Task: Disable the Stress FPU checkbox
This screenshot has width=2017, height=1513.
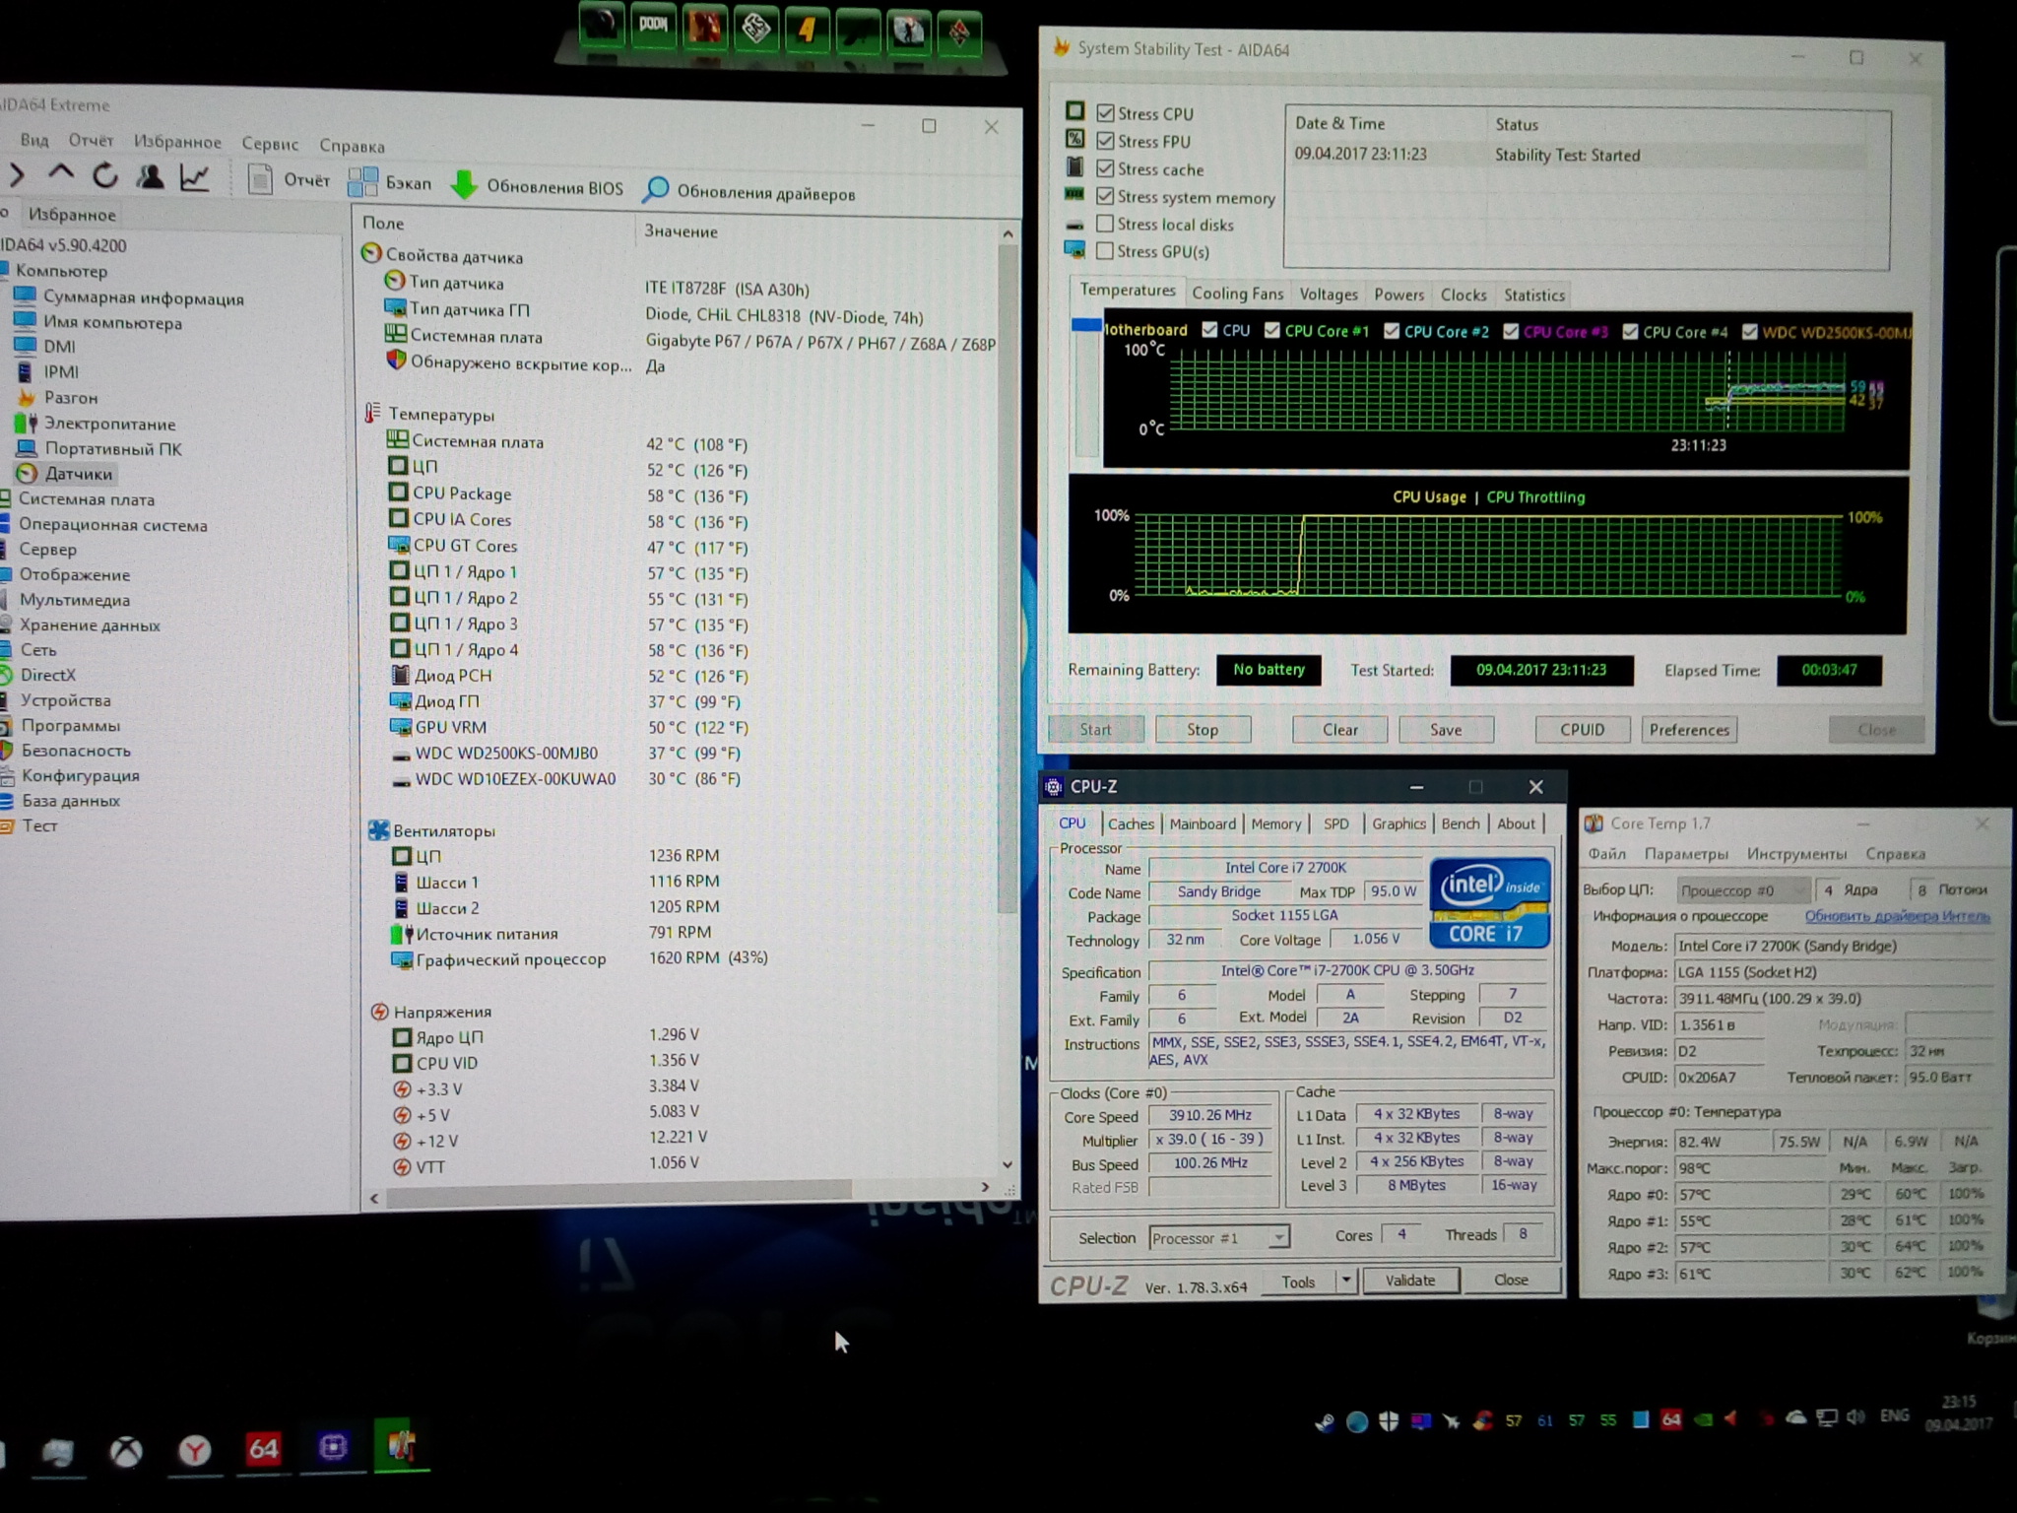Action: pyautogui.click(x=1105, y=141)
